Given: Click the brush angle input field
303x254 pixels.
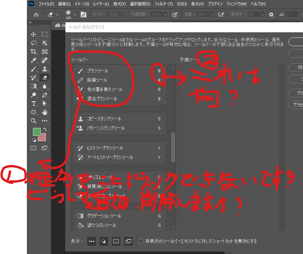Looking at the screenshot, I should point(292,14).
